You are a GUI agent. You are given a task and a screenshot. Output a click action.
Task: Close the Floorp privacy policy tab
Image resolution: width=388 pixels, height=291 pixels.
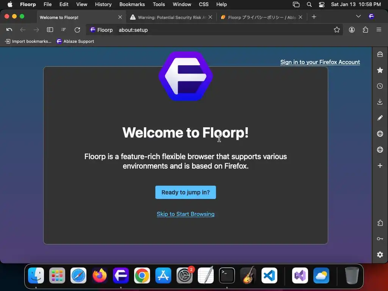(x=300, y=17)
